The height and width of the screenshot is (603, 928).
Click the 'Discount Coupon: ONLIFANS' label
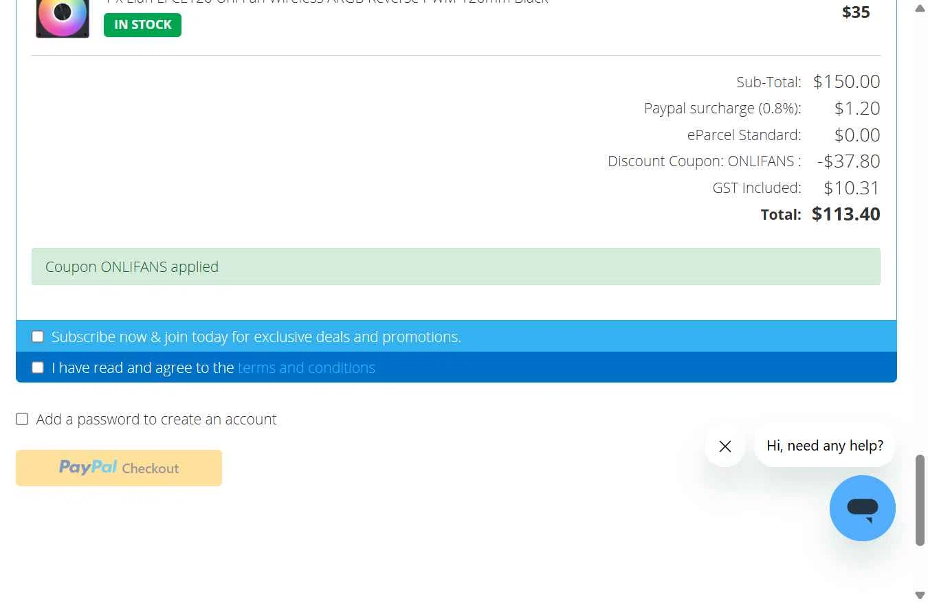(x=705, y=161)
